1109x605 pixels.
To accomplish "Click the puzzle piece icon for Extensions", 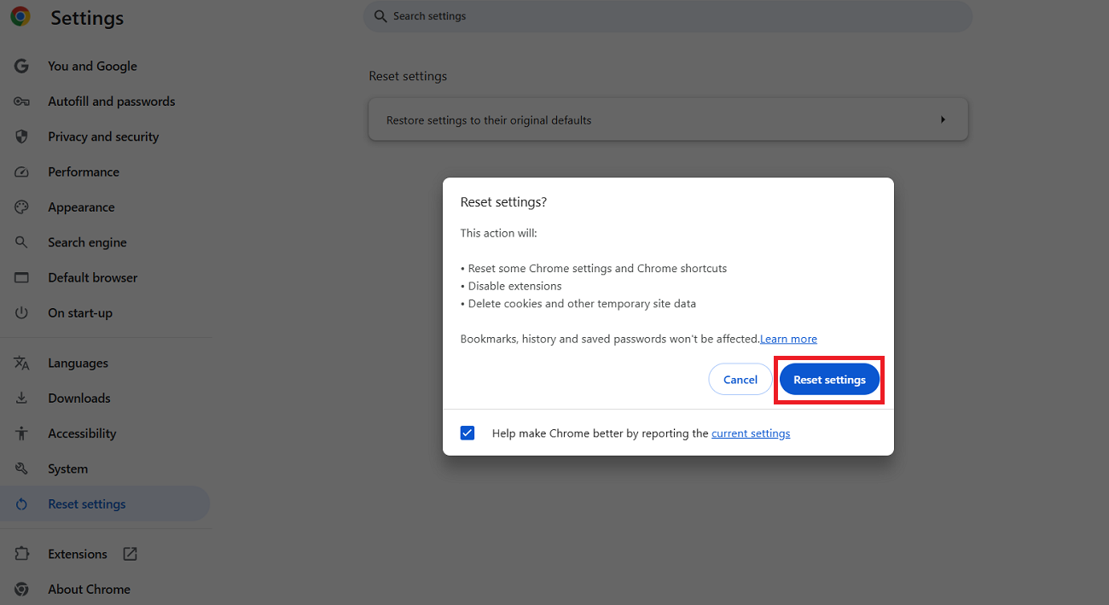I will pos(21,554).
